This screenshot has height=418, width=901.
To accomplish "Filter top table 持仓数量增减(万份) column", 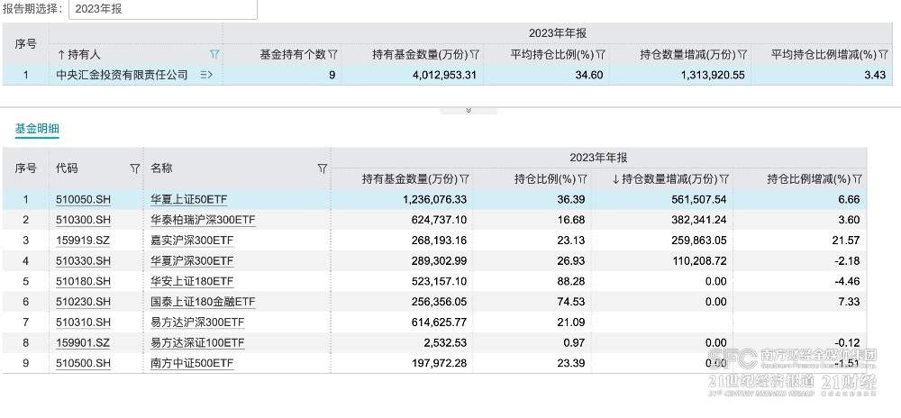I will [742, 55].
